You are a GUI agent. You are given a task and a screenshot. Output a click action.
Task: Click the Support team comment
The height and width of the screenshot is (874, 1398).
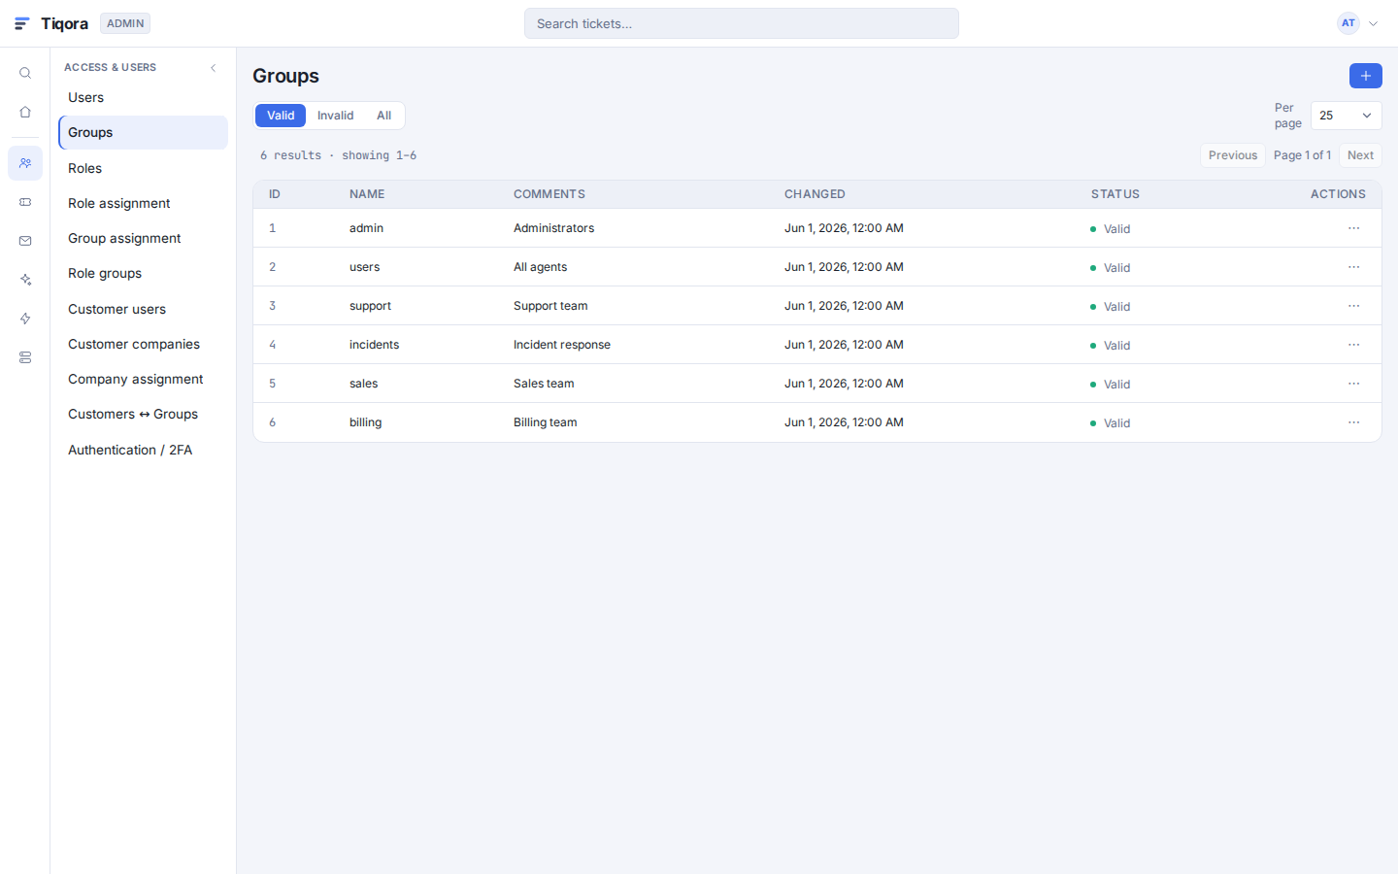tap(550, 306)
